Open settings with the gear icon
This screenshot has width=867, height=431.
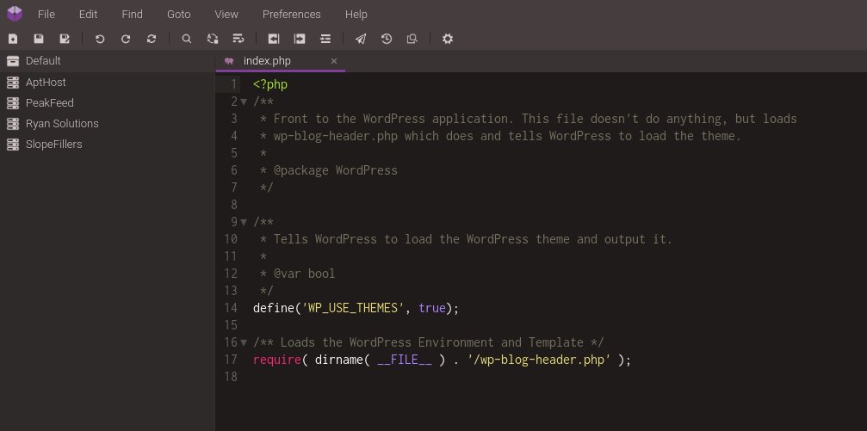(x=447, y=39)
